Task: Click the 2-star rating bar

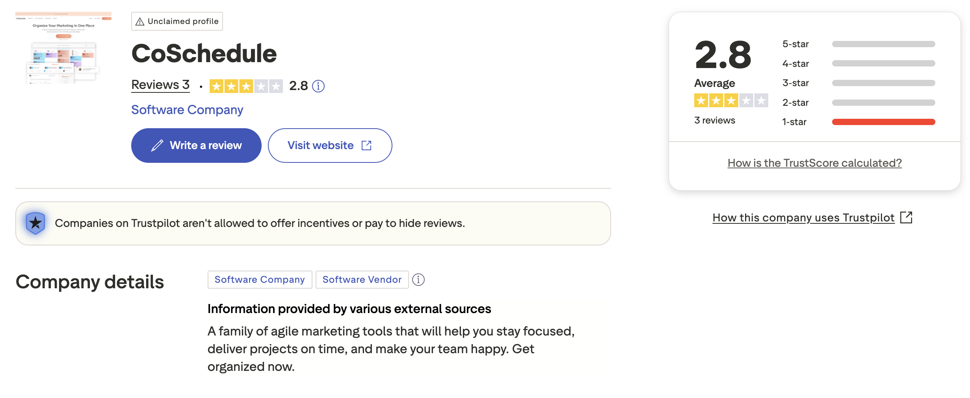Action: [883, 103]
